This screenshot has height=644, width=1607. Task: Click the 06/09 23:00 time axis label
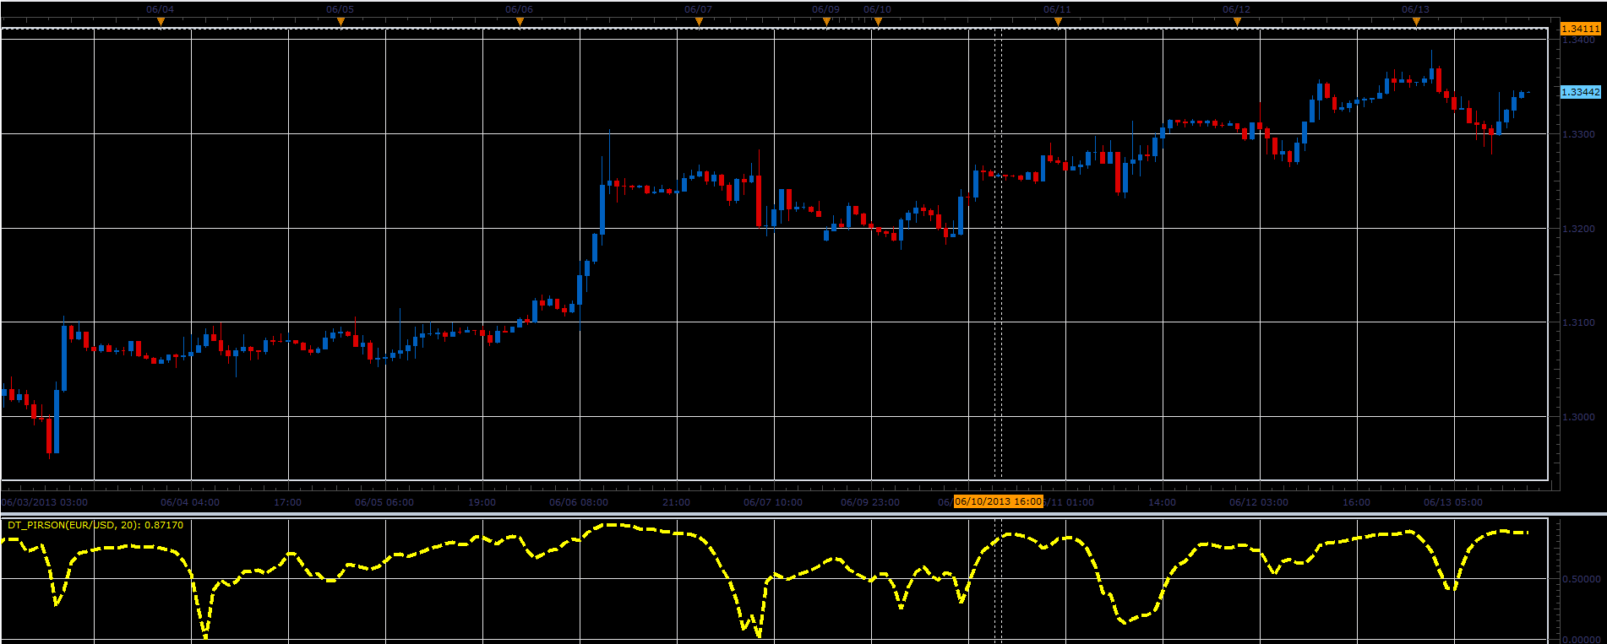tap(870, 502)
